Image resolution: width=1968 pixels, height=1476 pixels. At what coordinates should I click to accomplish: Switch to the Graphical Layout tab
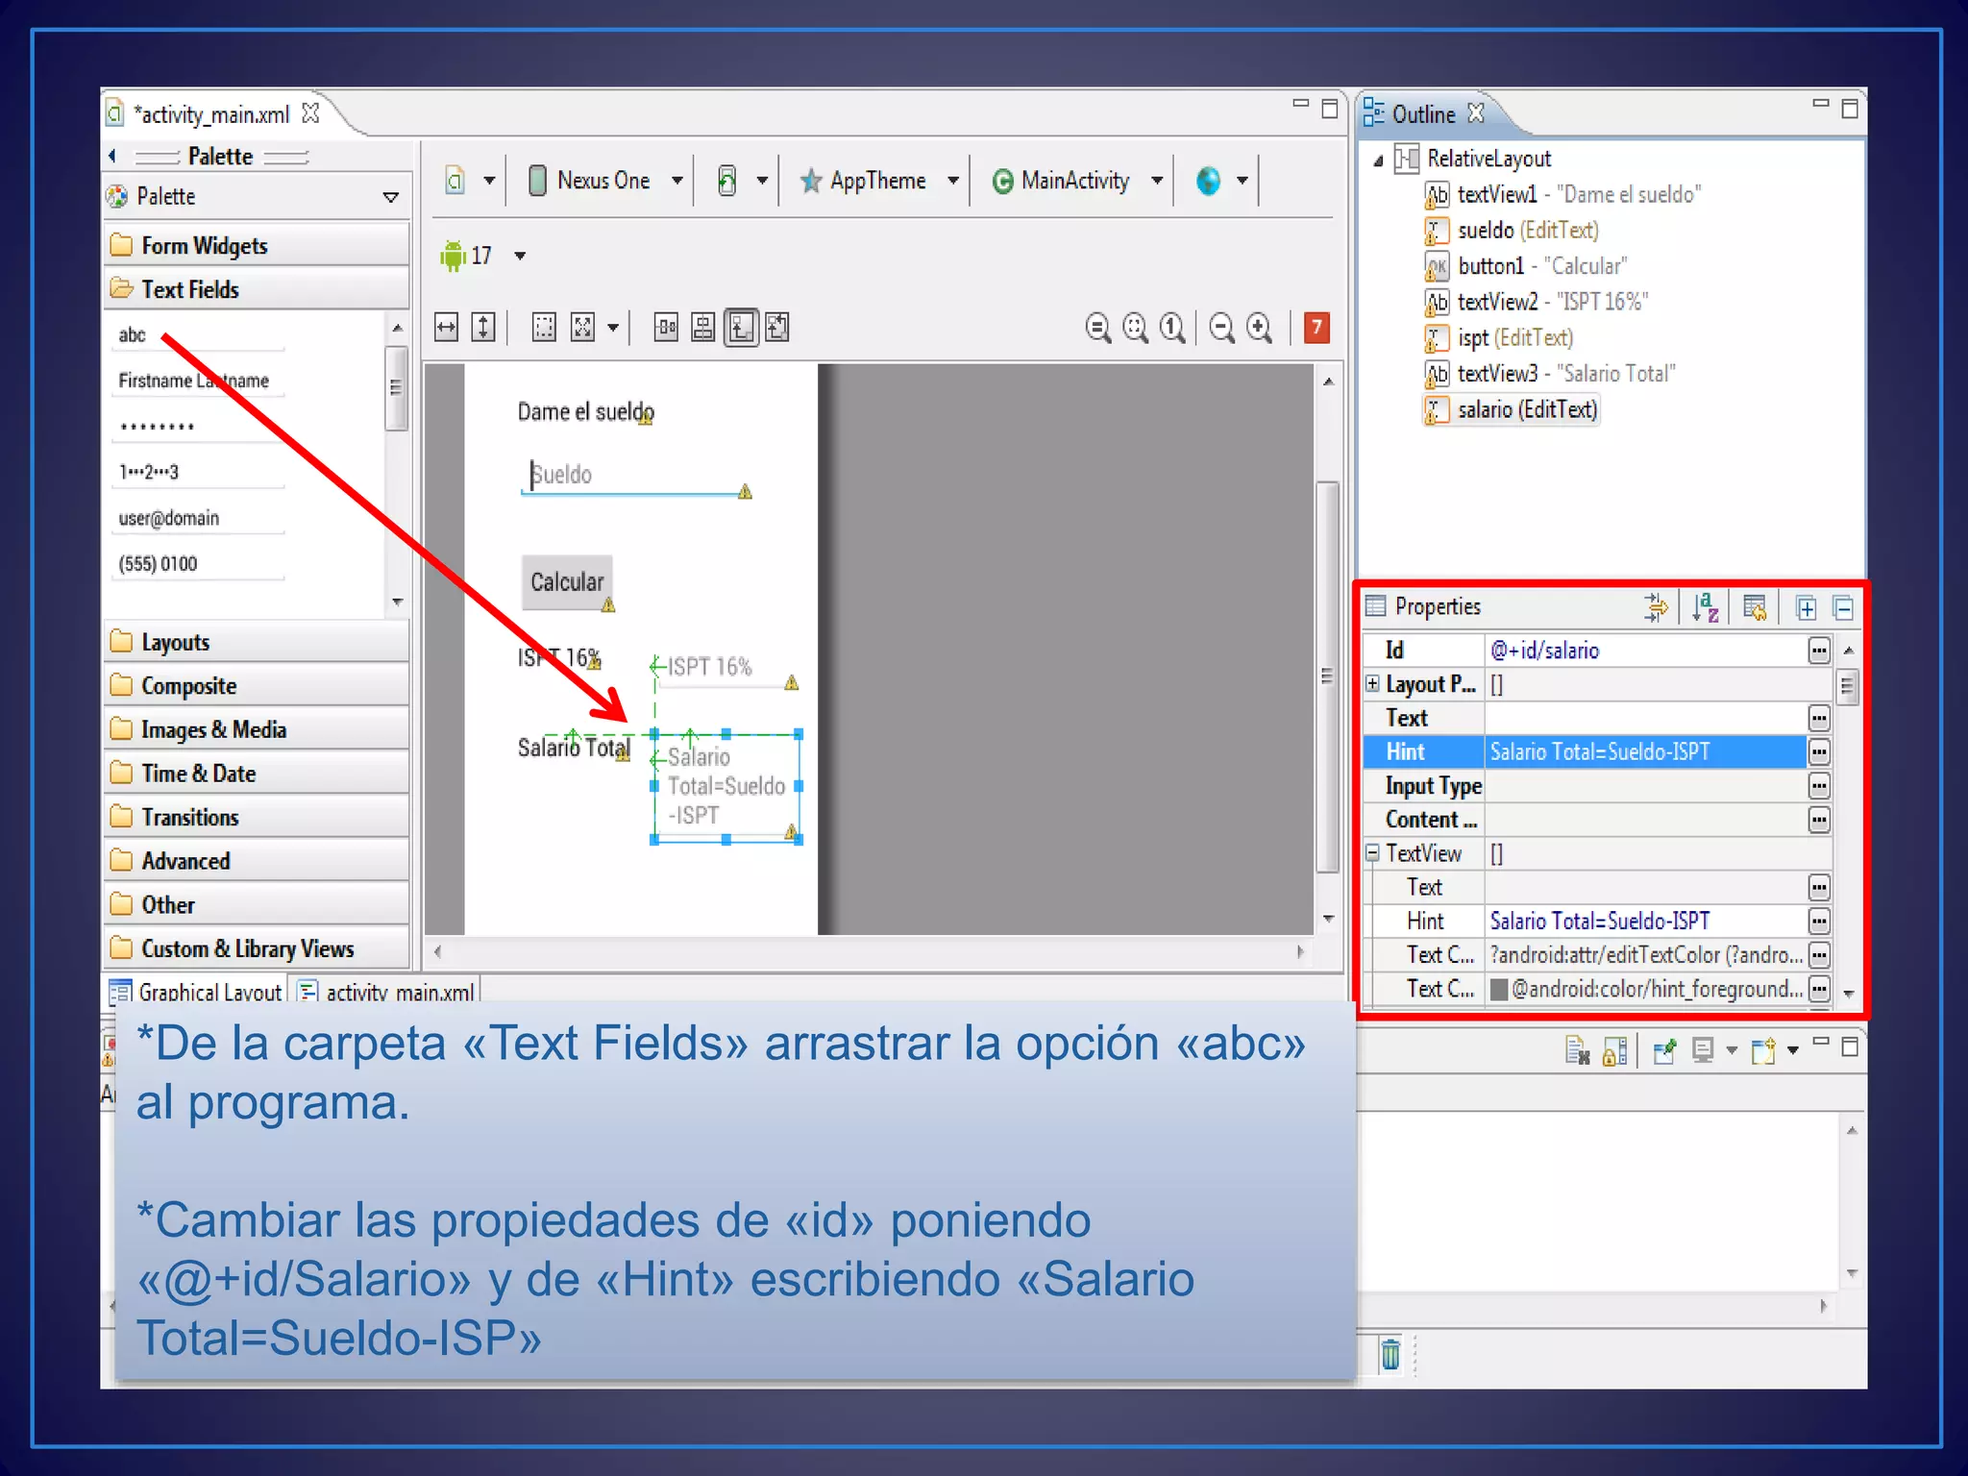click(x=197, y=992)
